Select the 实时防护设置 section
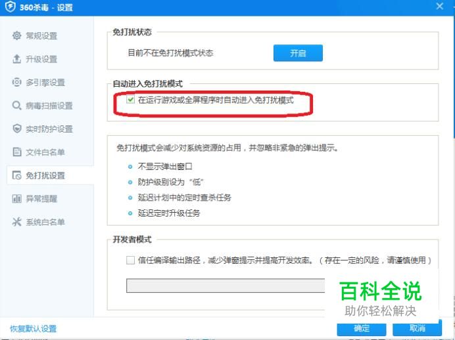Viewport: 455px width, 340px height. pyautogui.click(x=49, y=129)
